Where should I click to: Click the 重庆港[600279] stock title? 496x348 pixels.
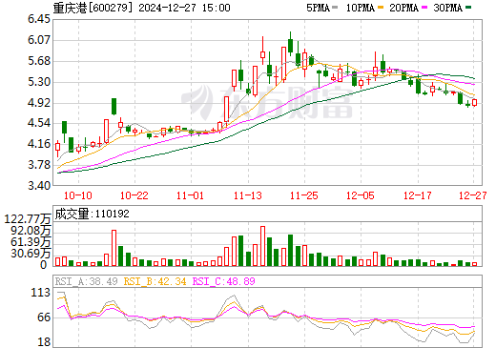93,8
